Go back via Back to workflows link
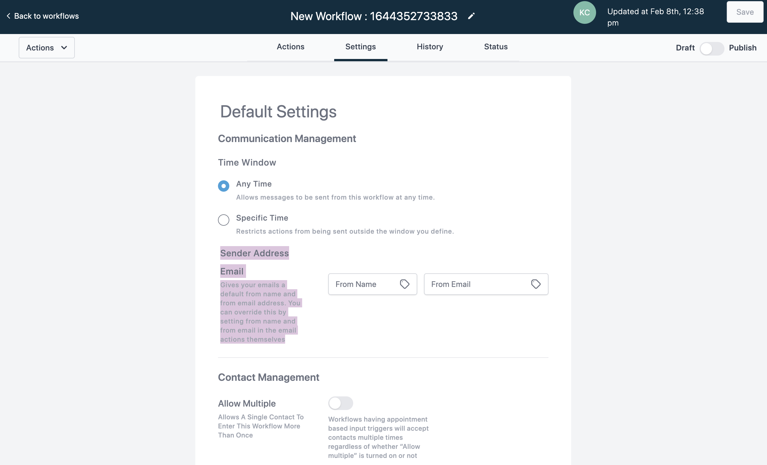 (x=46, y=16)
